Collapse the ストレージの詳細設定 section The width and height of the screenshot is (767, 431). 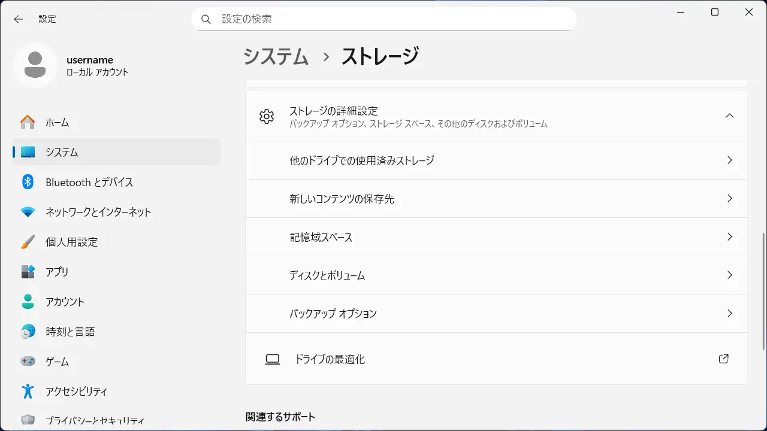(x=729, y=116)
